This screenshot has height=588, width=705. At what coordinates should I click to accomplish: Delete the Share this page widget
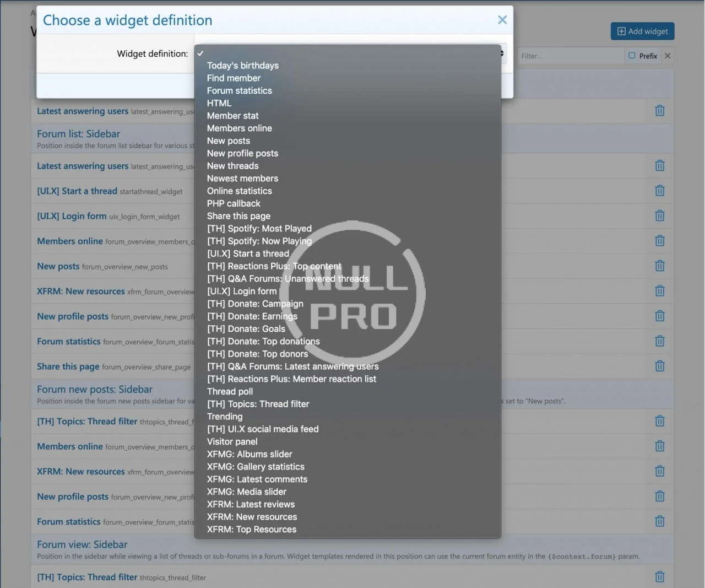659,366
